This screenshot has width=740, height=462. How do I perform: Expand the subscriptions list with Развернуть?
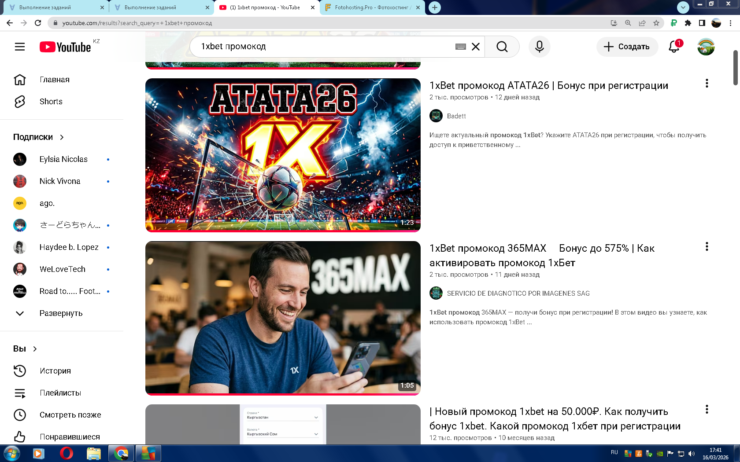[x=61, y=313]
